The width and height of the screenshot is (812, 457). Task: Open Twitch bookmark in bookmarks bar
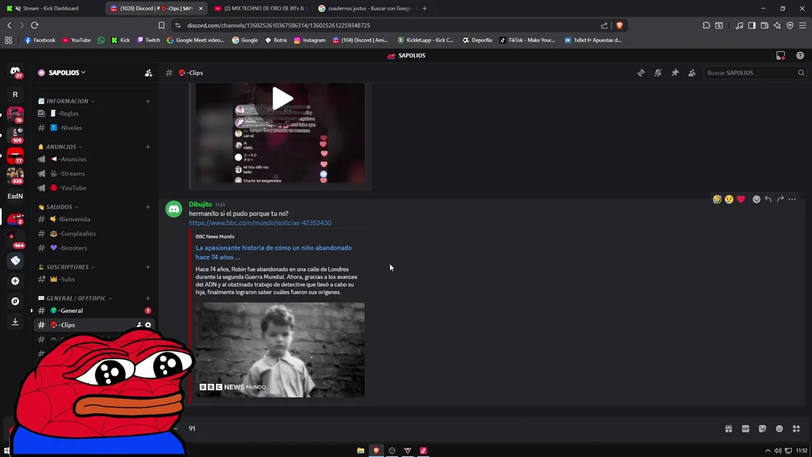pyautogui.click(x=149, y=40)
